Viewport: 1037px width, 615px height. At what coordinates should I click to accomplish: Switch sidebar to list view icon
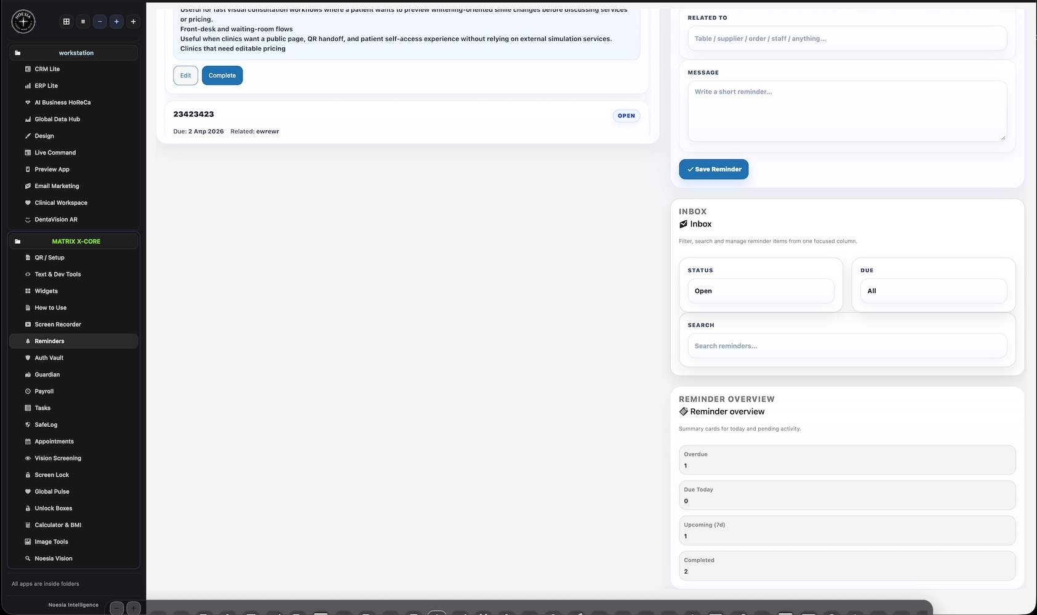(83, 22)
